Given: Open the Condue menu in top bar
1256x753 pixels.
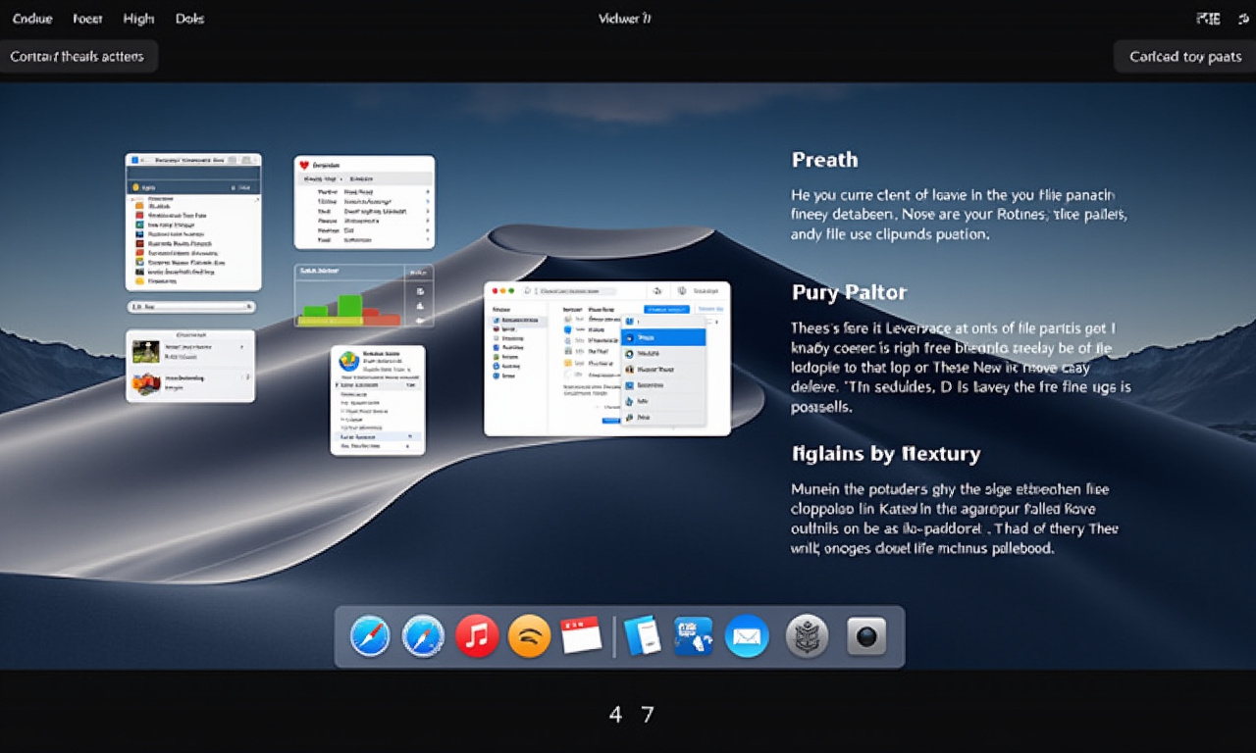Looking at the screenshot, I should (32, 19).
